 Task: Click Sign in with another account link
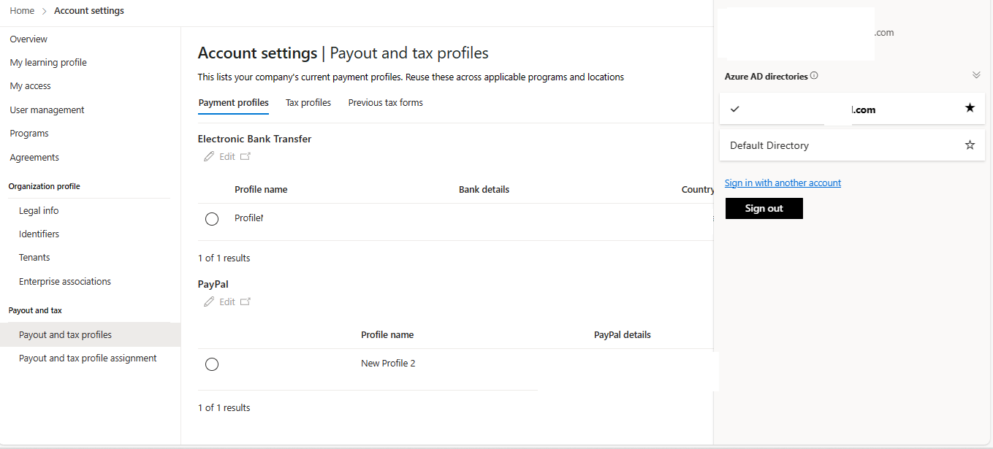click(783, 183)
